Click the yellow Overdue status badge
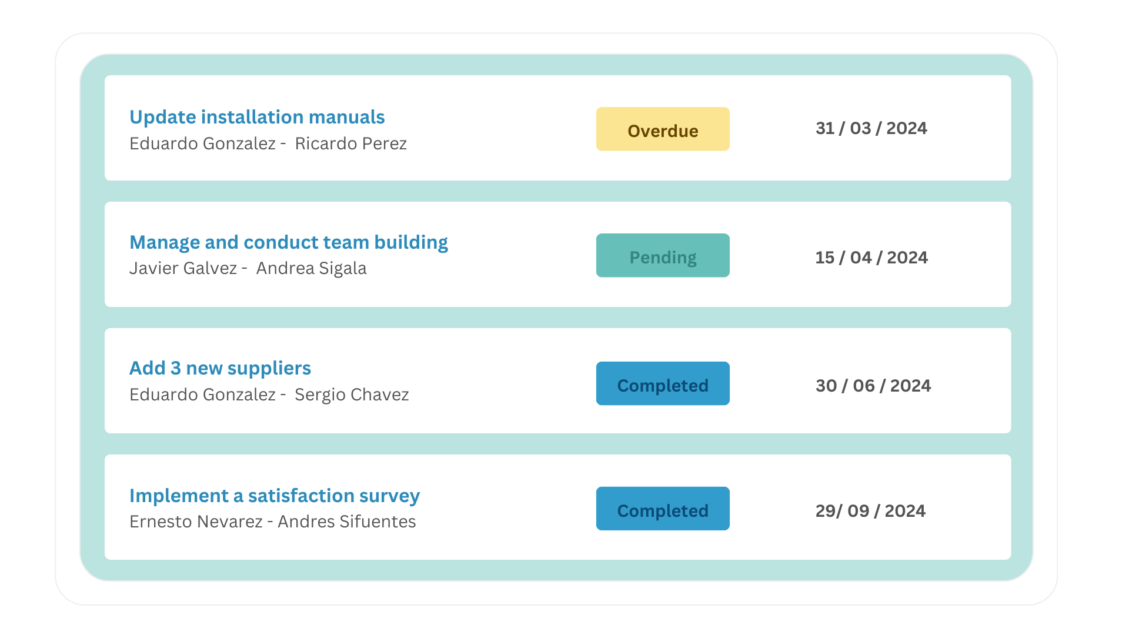 [x=663, y=129]
